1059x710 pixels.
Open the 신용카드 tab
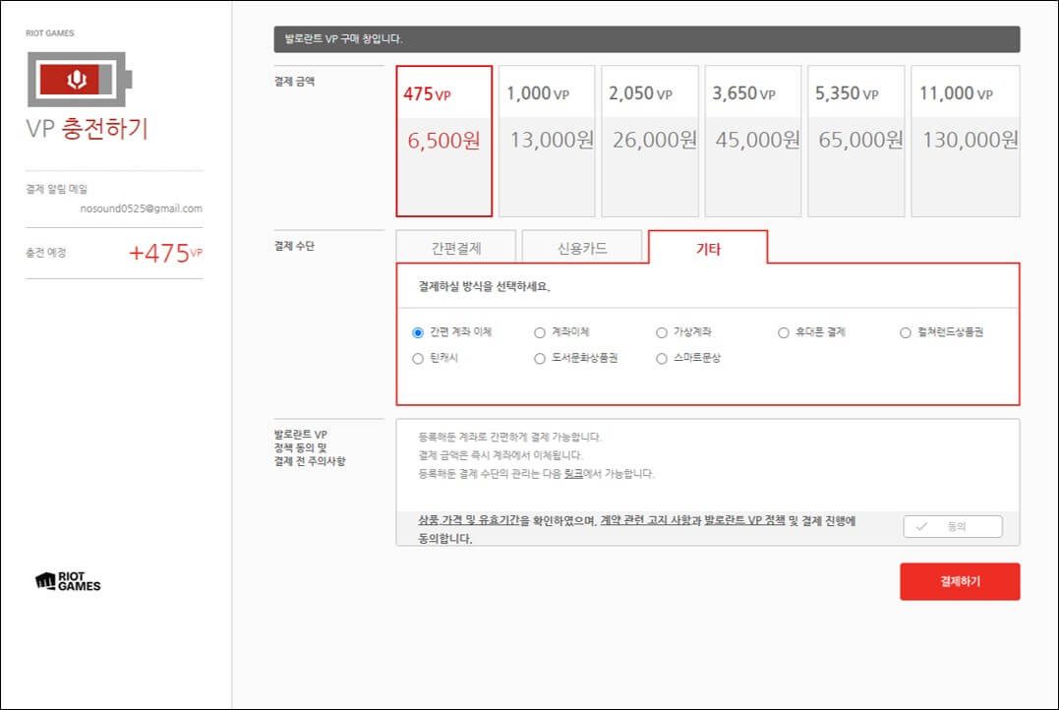click(582, 247)
